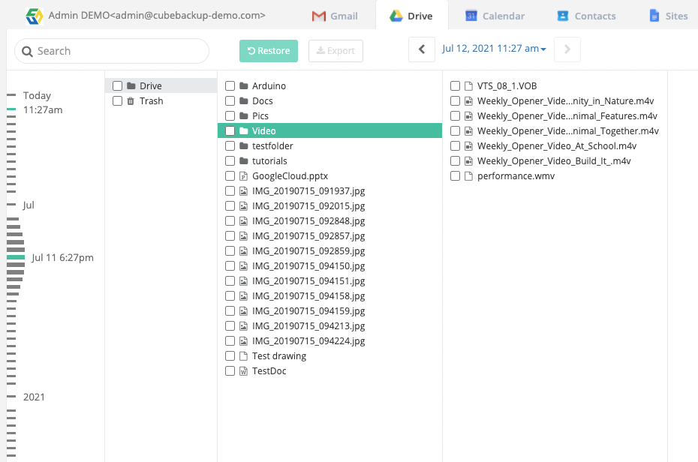Click the Docs folder icon
Viewport: 698px width, 462px height.
[243, 101]
